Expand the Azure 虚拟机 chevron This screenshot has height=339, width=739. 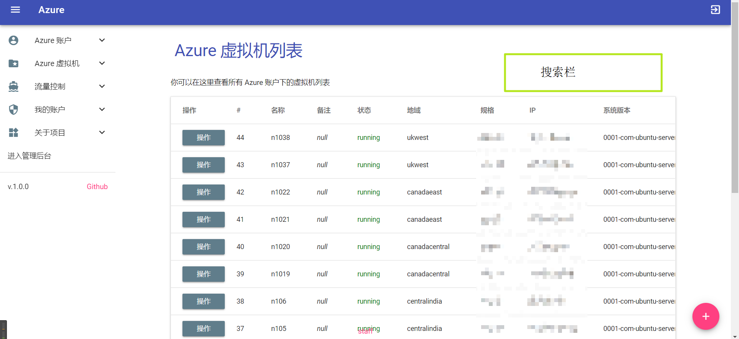(102, 63)
